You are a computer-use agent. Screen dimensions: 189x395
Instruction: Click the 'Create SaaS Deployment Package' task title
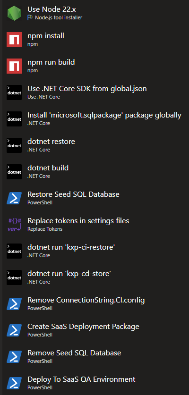pos(83,327)
